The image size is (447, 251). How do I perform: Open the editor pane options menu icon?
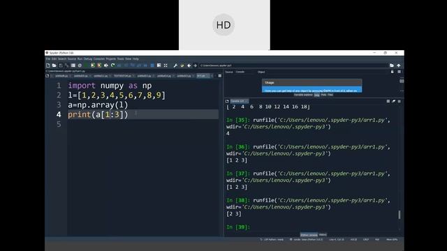(x=220, y=76)
